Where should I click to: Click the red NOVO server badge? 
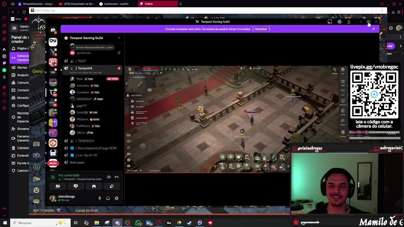53,163
